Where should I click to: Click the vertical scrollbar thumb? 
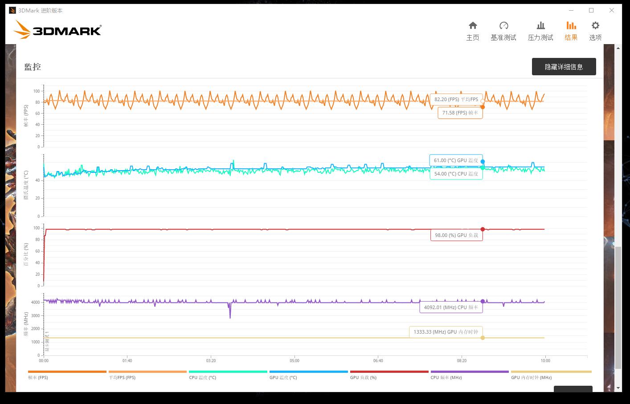pos(618,312)
